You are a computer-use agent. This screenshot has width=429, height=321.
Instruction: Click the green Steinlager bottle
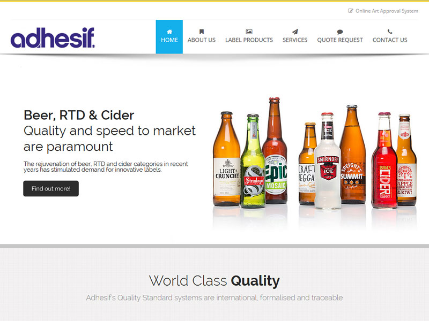pos(253,161)
